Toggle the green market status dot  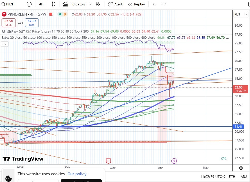coord(60,14)
